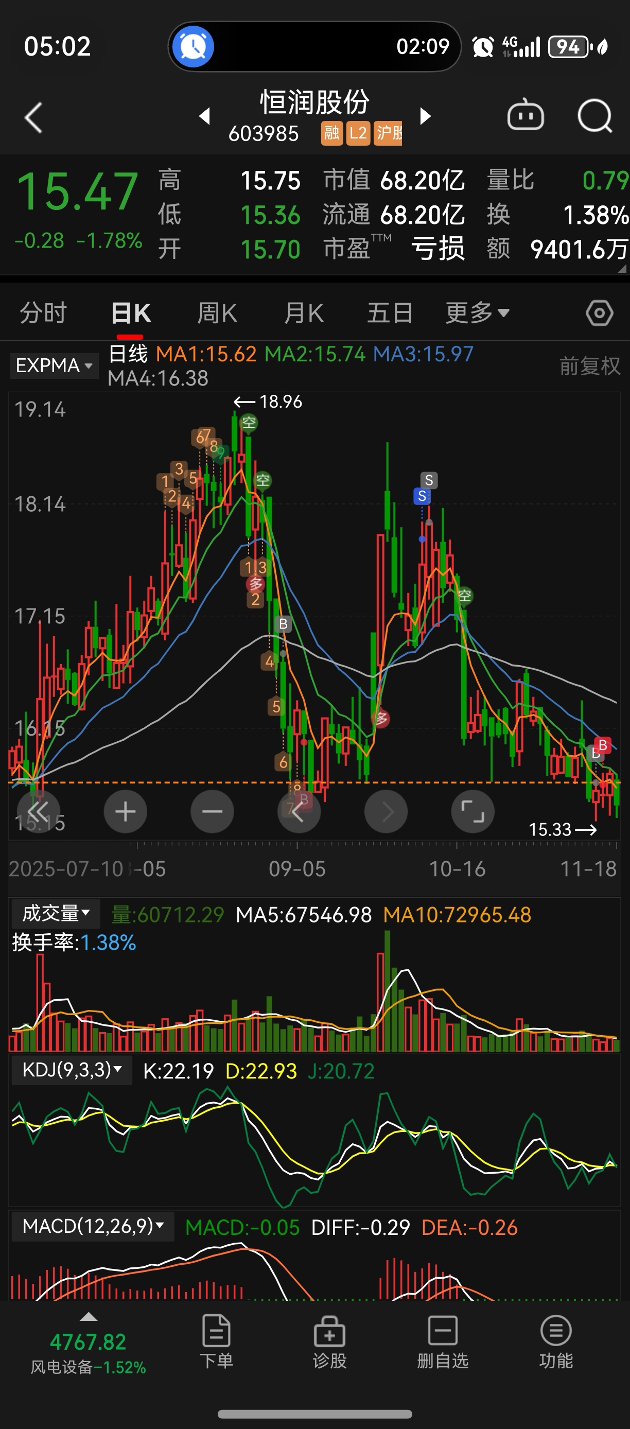Tap the current price 15.47
Viewport: 630px width, 1429px height.
(x=77, y=191)
